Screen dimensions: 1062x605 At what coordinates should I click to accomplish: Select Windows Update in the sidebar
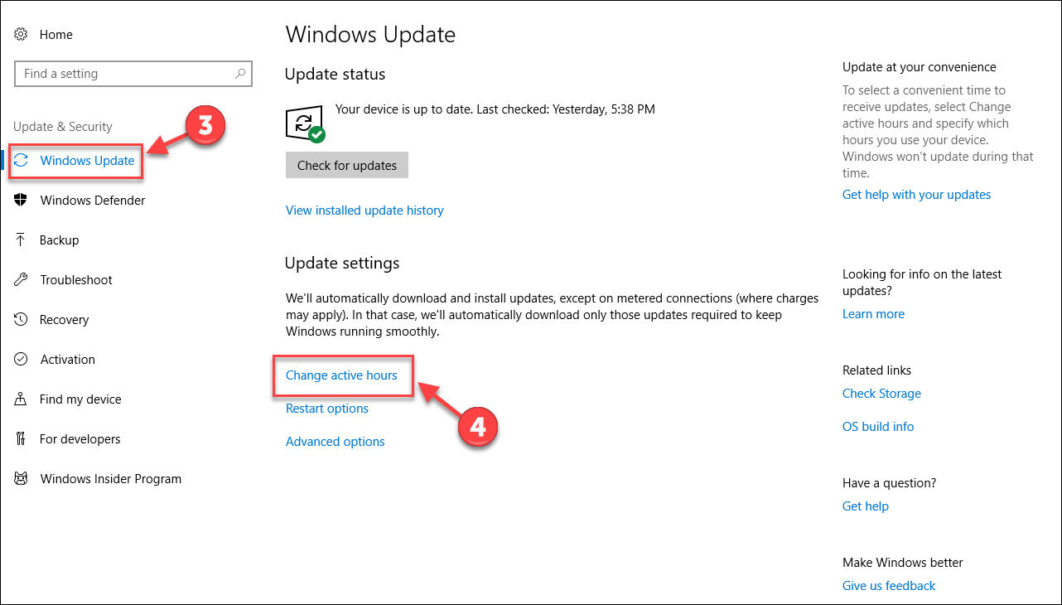(x=87, y=161)
